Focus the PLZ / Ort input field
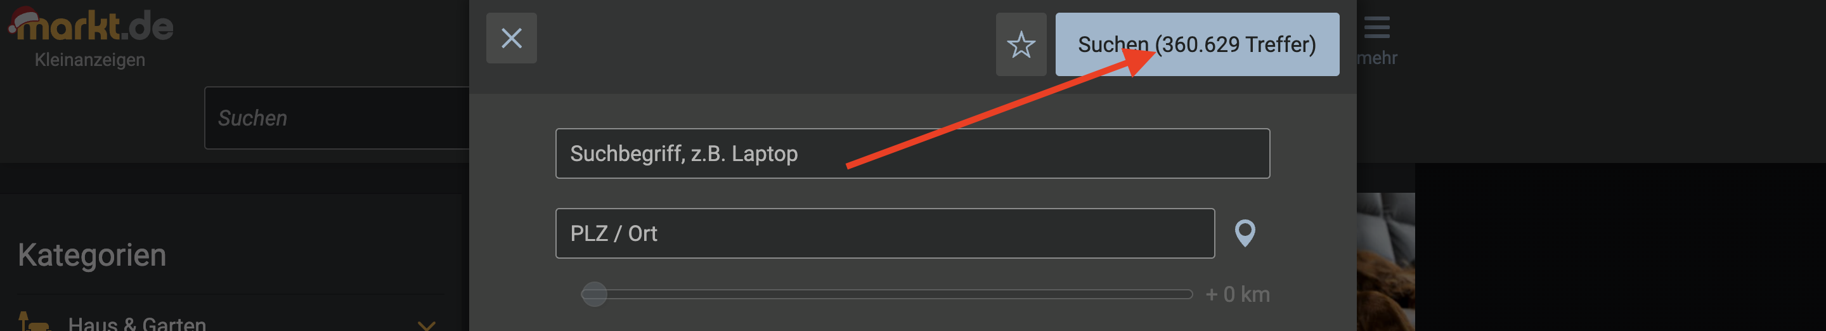1826x331 pixels. 884,233
